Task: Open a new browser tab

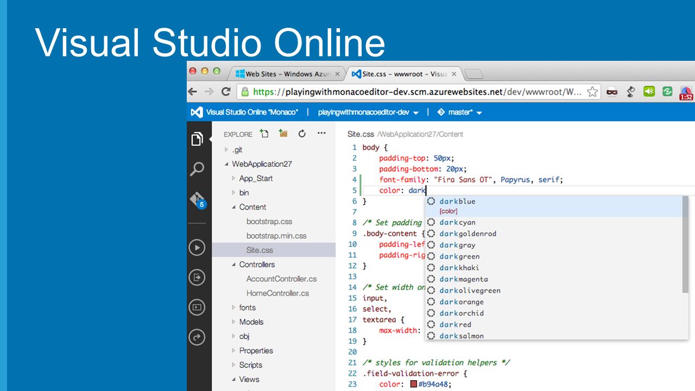Action: point(474,74)
